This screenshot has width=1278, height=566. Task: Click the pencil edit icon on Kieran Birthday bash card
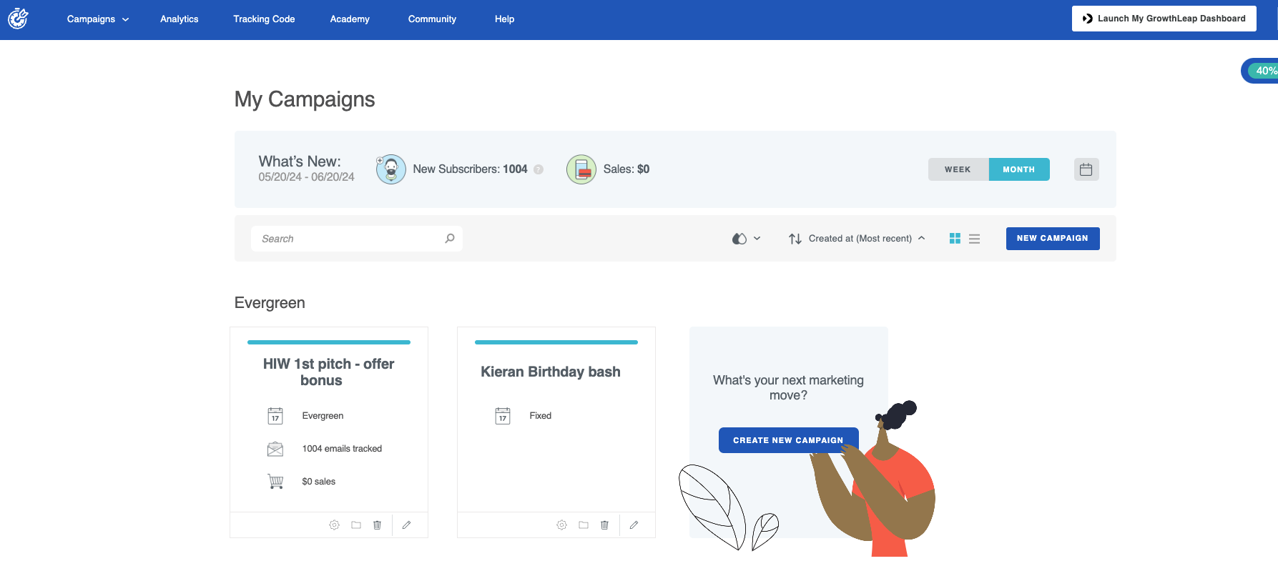click(x=634, y=525)
